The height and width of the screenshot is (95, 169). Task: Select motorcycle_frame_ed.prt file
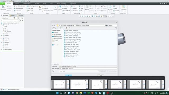tap(71, 53)
